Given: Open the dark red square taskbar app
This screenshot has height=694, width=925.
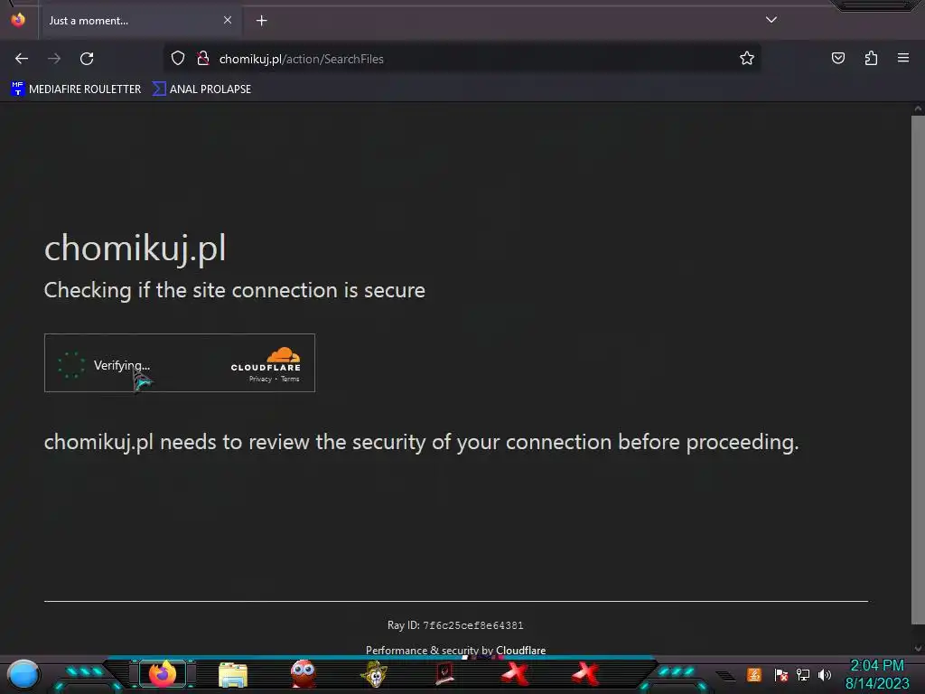Looking at the screenshot, I should [444, 674].
